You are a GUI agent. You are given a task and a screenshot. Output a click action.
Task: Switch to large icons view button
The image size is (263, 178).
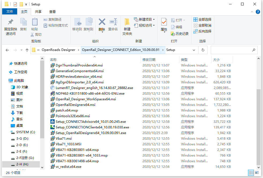[257, 173]
